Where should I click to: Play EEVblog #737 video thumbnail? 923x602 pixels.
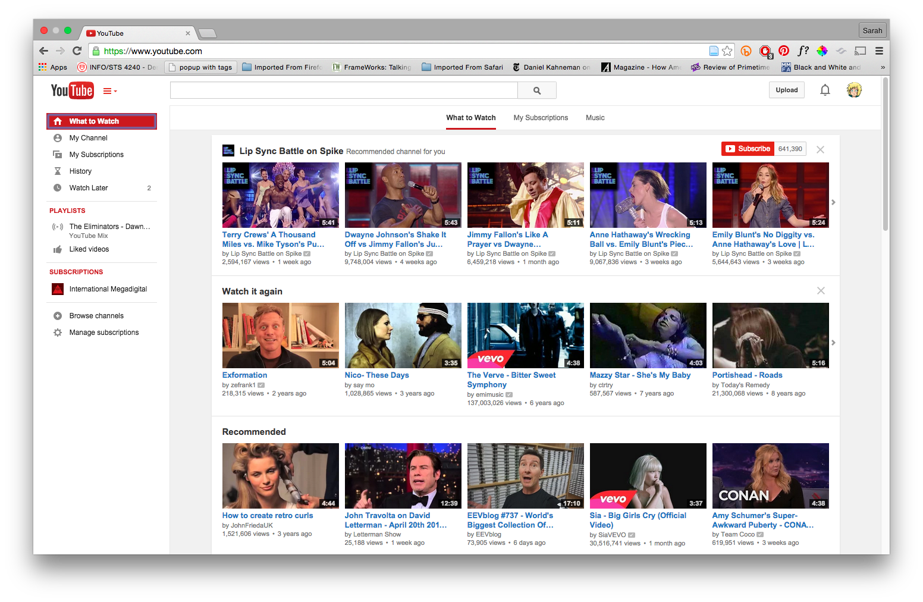[x=526, y=476]
